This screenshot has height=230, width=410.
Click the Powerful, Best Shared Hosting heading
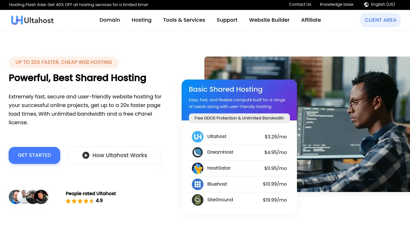click(x=78, y=78)
